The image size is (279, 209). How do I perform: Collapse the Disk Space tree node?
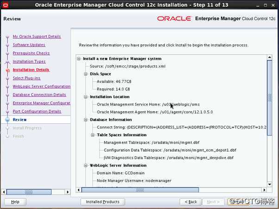click(x=86, y=74)
